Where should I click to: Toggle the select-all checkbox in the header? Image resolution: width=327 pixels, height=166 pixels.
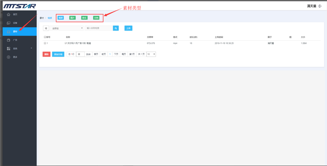coord(45,37)
